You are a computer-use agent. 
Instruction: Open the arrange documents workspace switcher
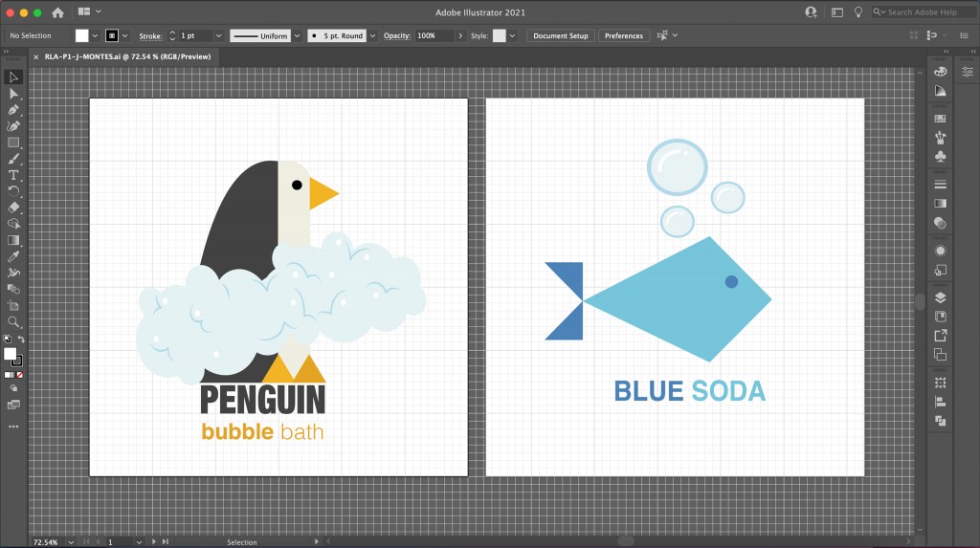90,12
